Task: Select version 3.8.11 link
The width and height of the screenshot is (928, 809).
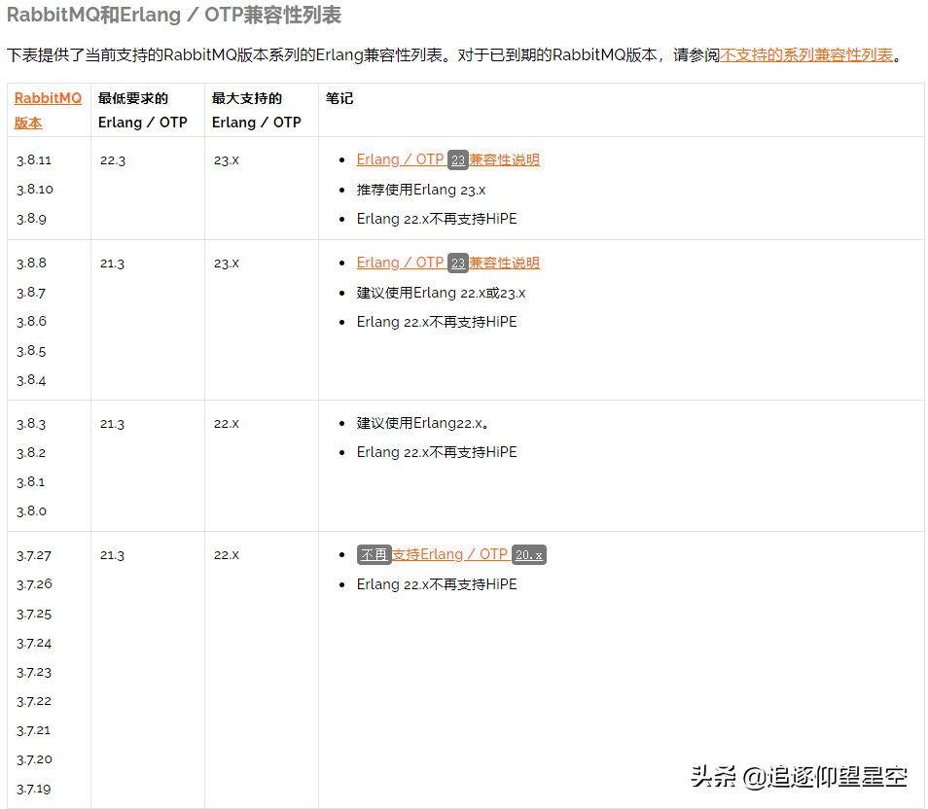Action: (x=33, y=159)
